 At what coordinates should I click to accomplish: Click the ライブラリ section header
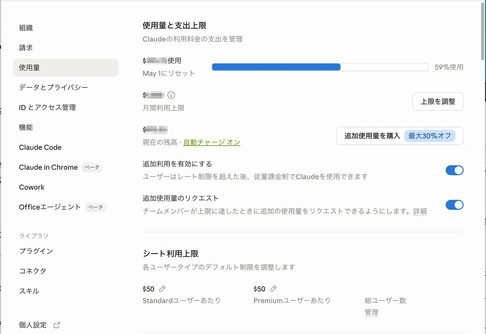pos(34,236)
